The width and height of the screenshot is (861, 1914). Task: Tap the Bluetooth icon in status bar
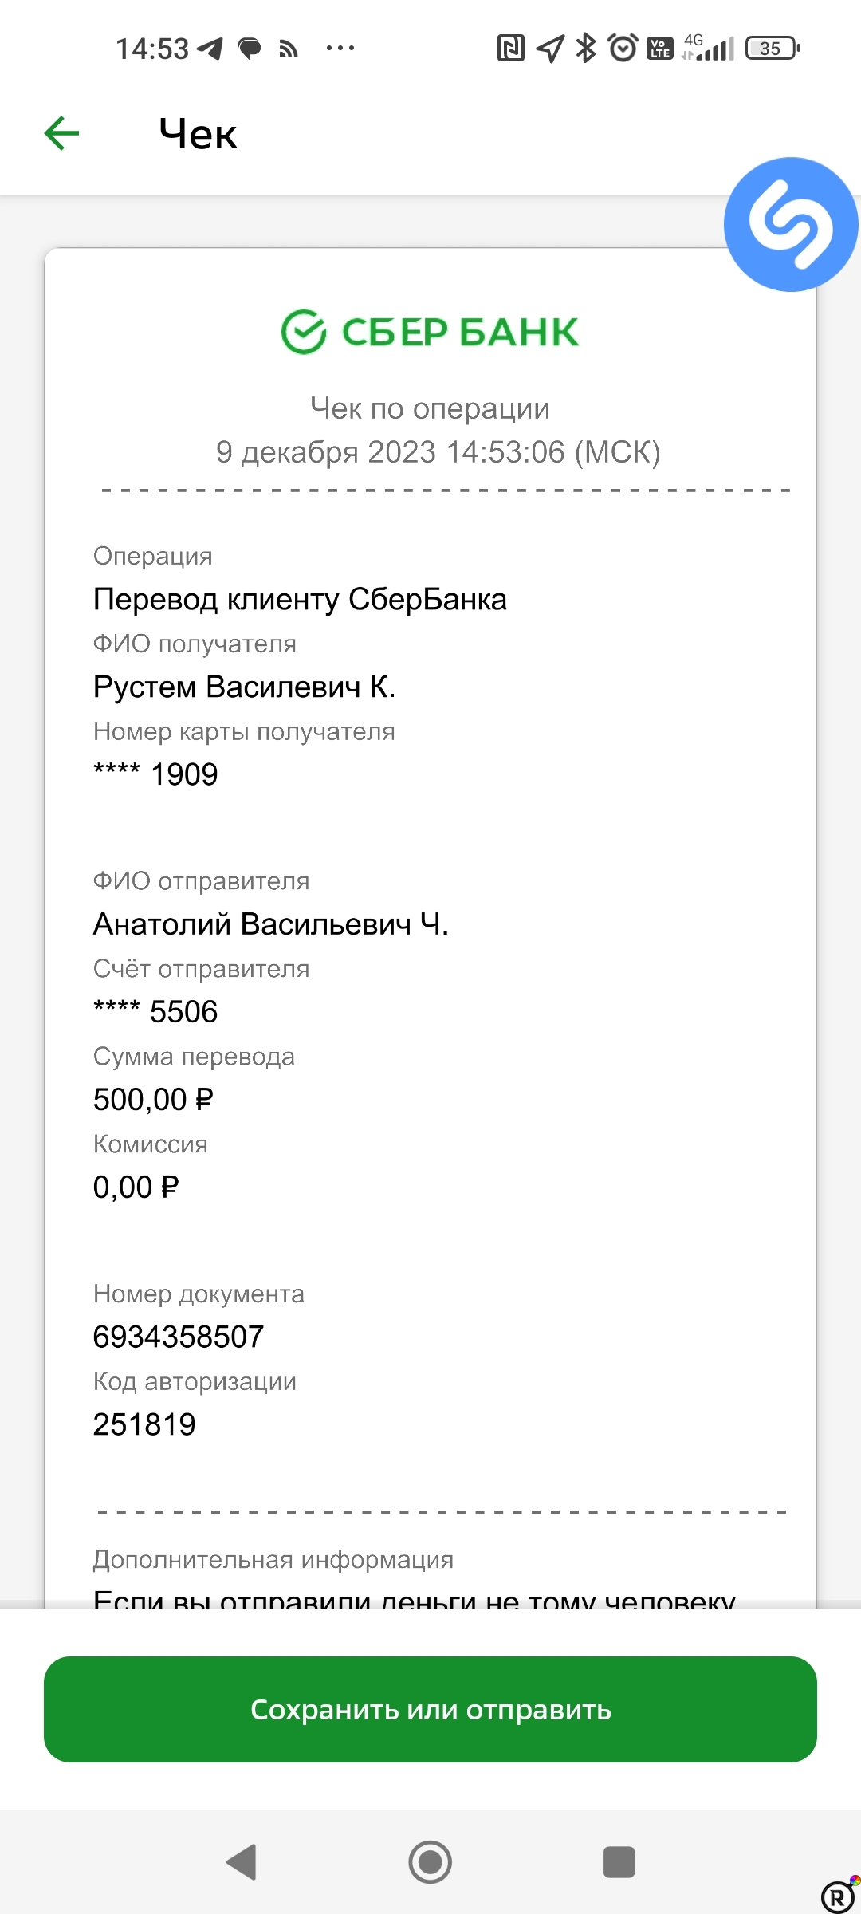point(584,49)
